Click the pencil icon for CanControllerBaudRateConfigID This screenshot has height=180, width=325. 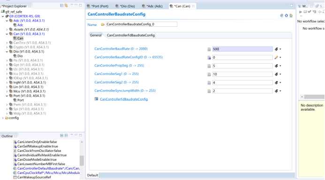[276, 57]
